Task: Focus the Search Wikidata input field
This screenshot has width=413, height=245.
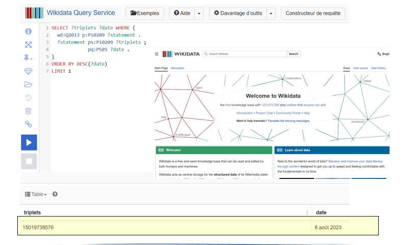Action: (245, 54)
